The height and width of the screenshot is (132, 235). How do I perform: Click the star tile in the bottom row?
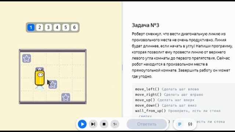(x=66, y=98)
